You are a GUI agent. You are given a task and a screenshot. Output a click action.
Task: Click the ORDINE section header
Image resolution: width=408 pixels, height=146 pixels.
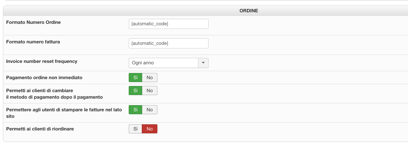[x=248, y=11]
